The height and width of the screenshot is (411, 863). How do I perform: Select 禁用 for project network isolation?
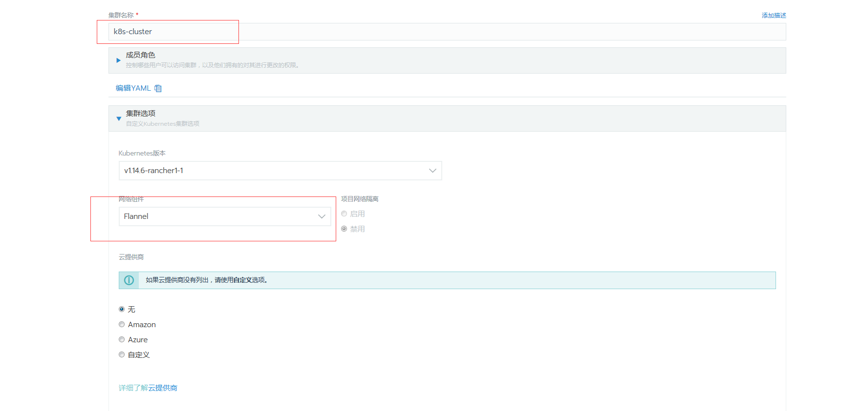point(344,229)
